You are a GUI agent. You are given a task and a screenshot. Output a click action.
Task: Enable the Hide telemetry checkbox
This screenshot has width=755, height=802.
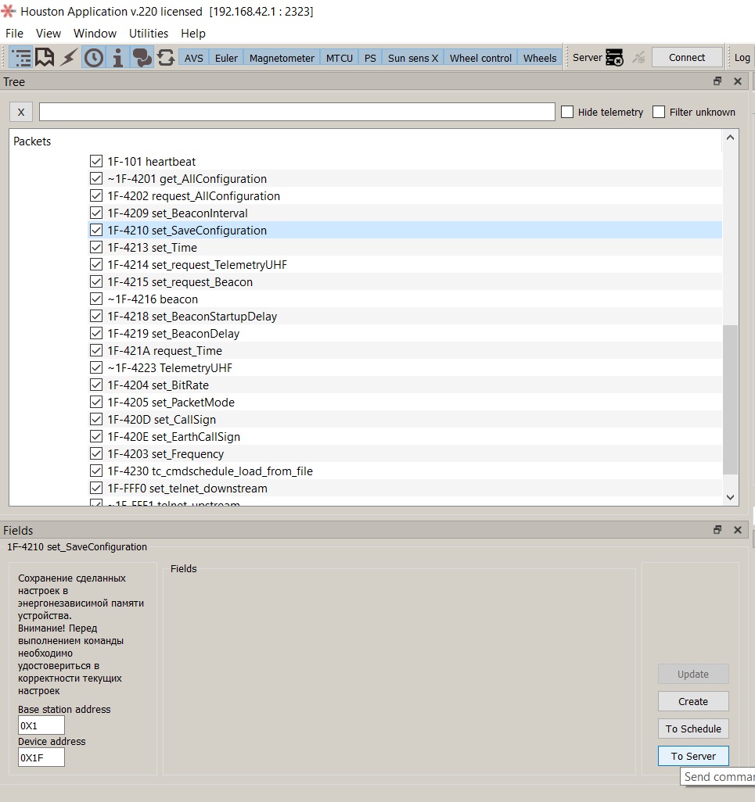(x=567, y=112)
